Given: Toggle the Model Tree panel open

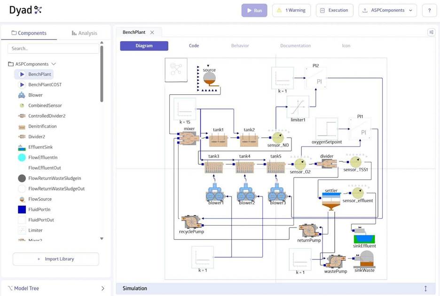Looking at the screenshot, I should 102,288.
